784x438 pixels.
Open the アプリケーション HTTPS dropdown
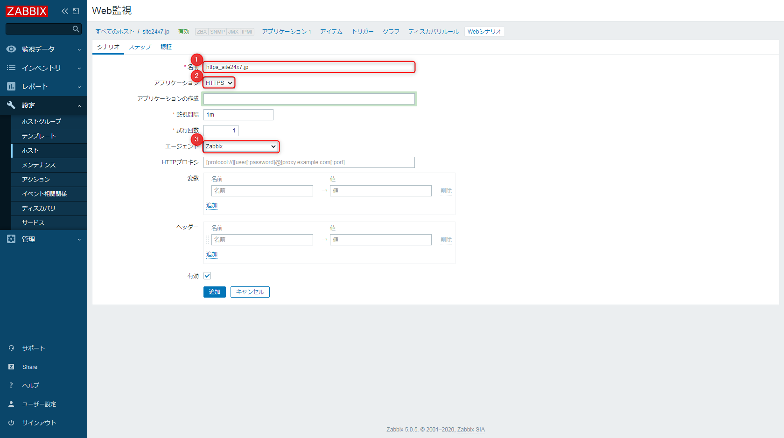click(219, 83)
